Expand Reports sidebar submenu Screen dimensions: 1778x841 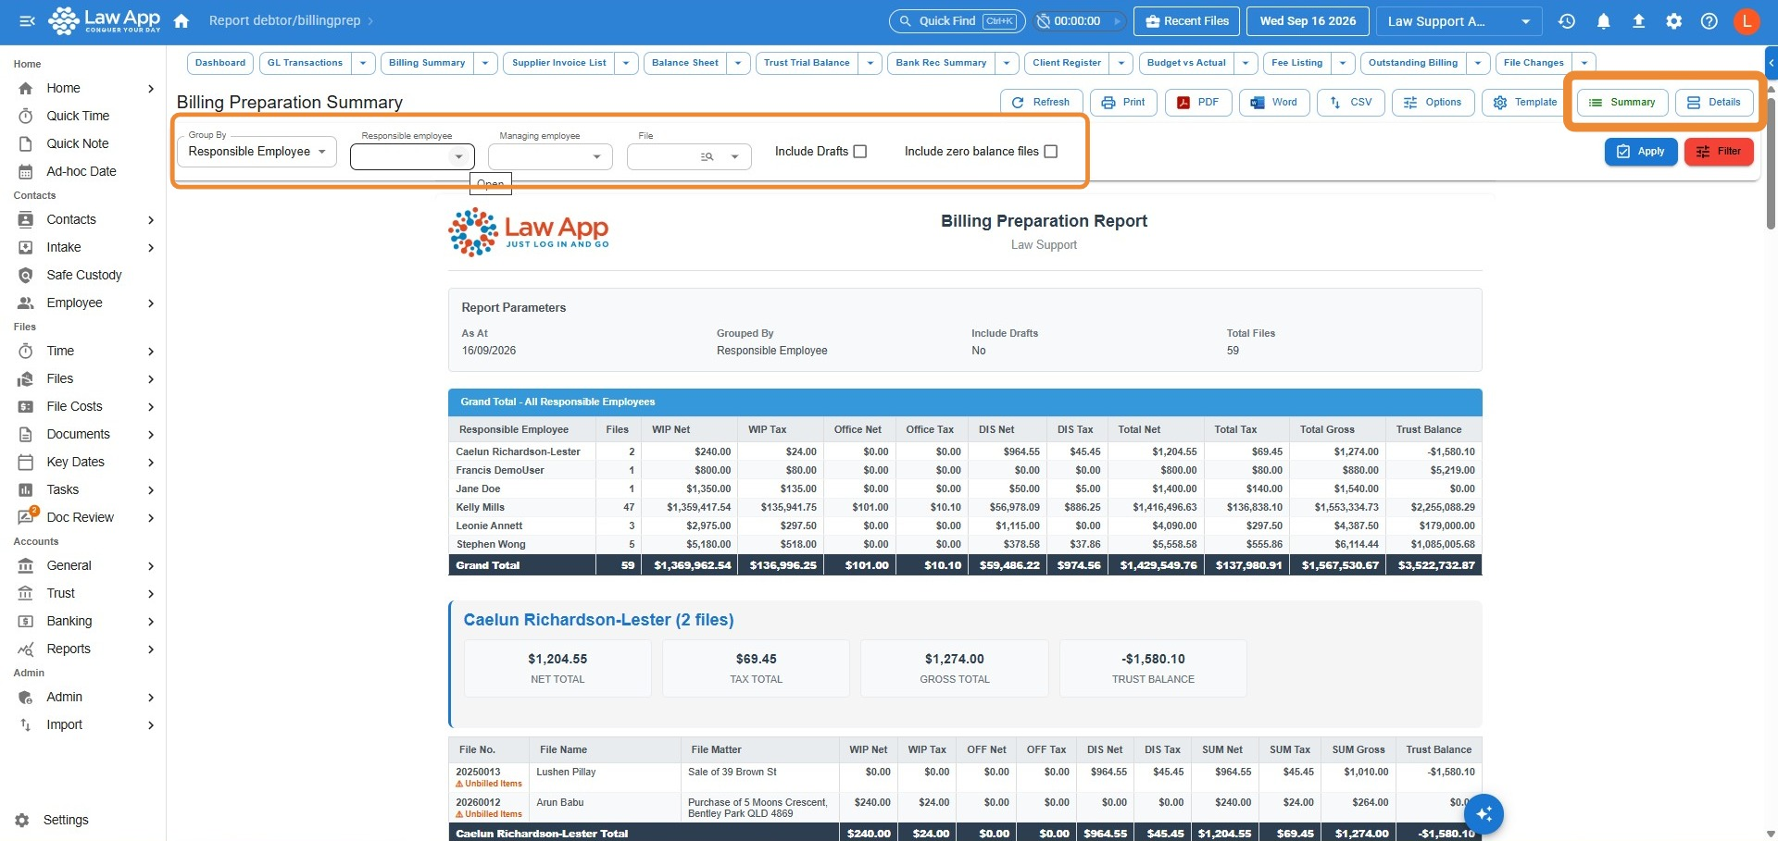pos(150,649)
